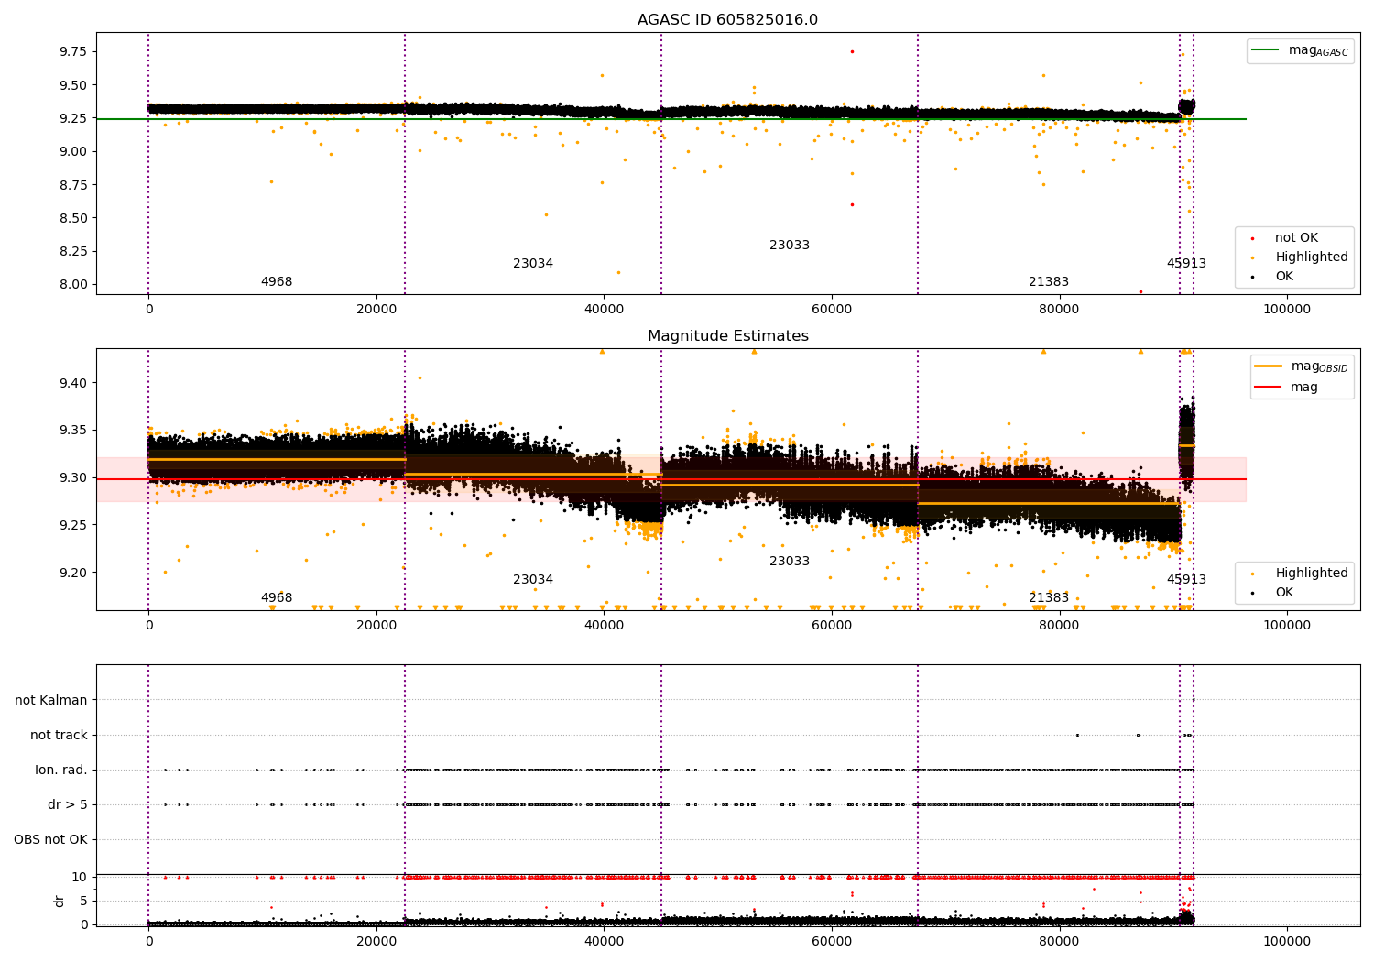1374x962 pixels.
Task: Click the 'dr > 5' axis label
Action: [68, 804]
